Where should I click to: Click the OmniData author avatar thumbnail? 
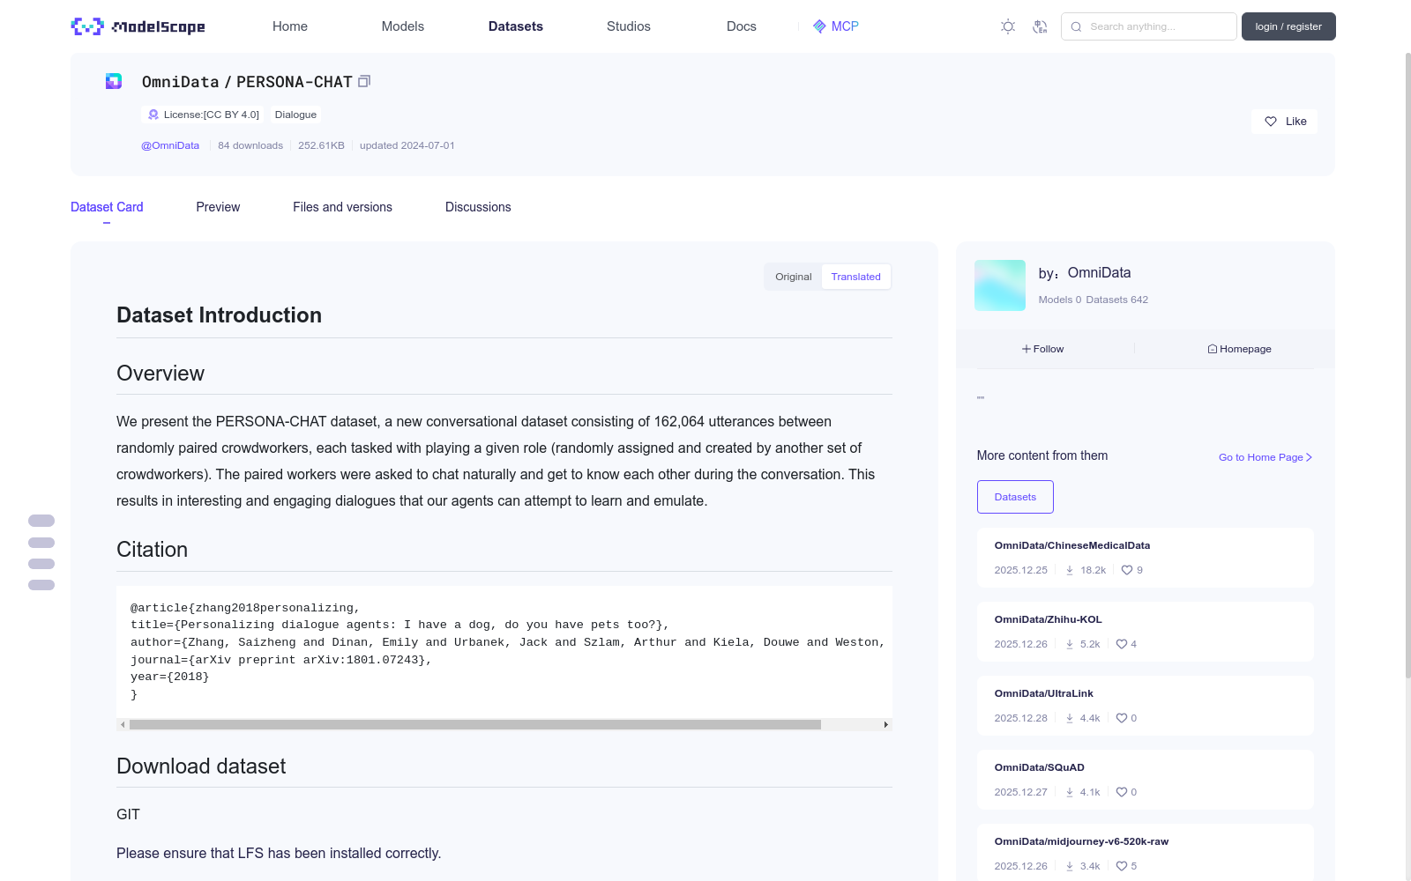1000,285
